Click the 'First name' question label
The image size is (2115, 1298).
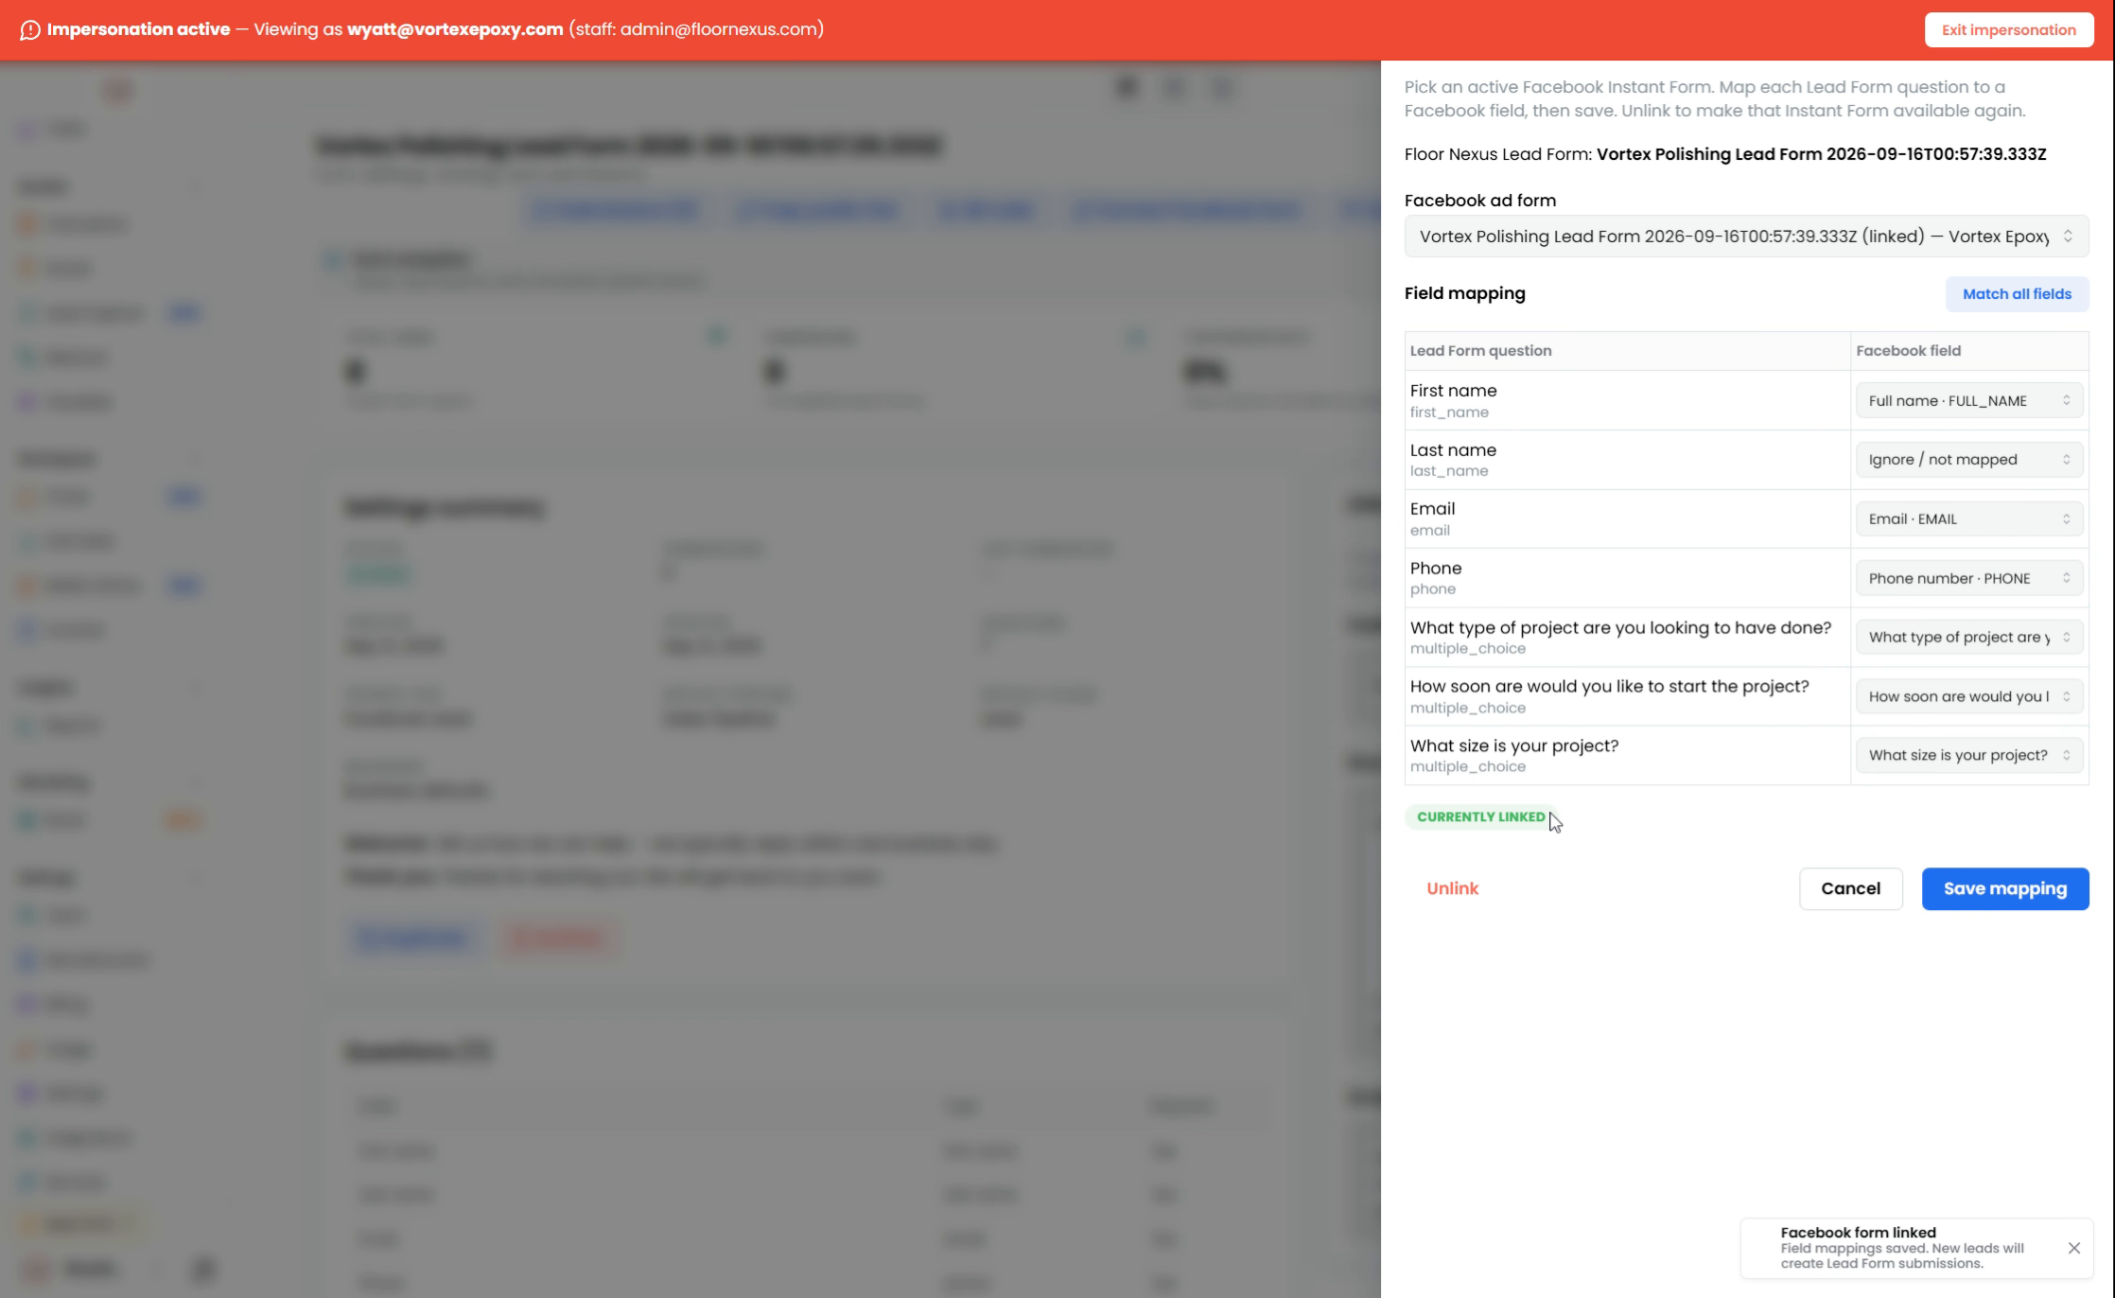pyautogui.click(x=1453, y=391)
